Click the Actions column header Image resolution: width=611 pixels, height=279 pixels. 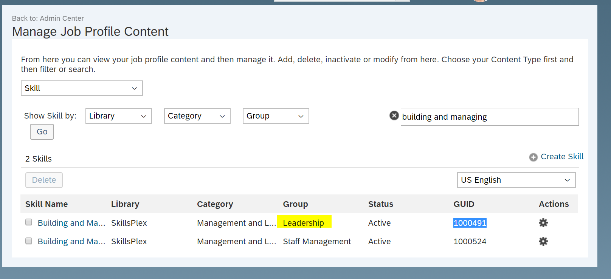[x=554, y=204]
